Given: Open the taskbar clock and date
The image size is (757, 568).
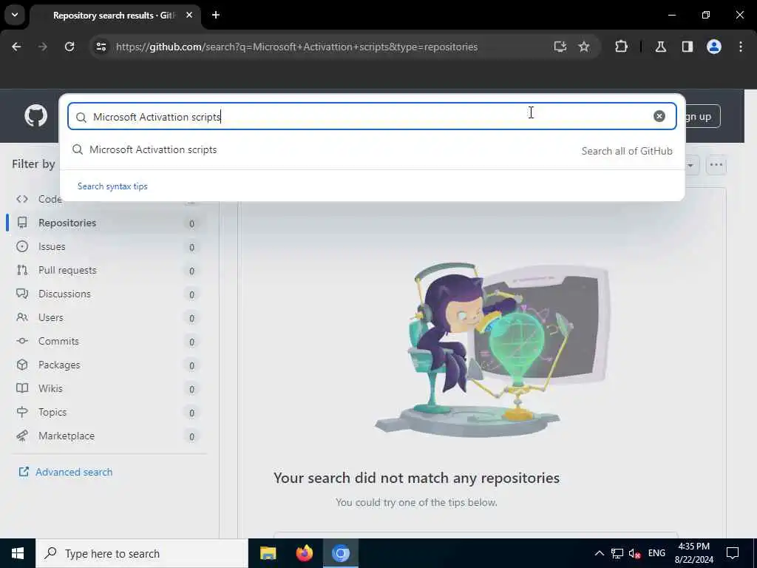Looking at the screenshot, I should (x=693, y=553).
